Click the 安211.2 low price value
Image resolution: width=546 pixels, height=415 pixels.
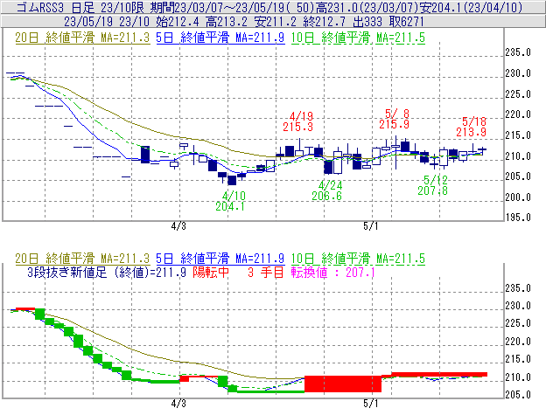(276, 22)
